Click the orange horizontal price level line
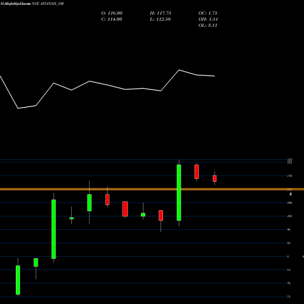This screenshot has width=304, height=304. [x=152, y=189]
